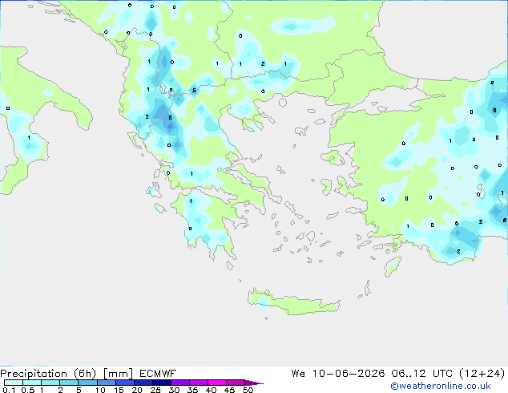
Task: Click the "40" legend scale value
Action: pyautogui.click(x=211, y=390)
